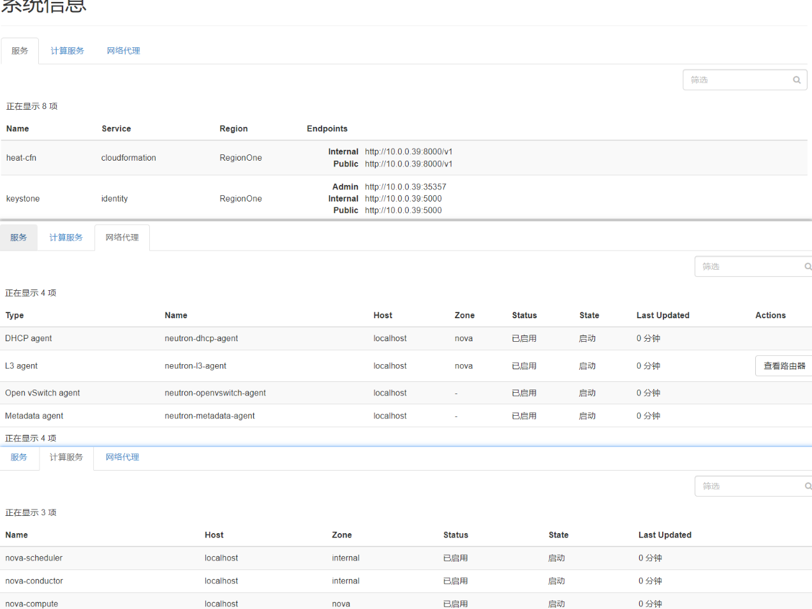This screenshot has width=812, height=609.
Task: Switch to the 服务 tab in the network agents panel
Action: [18, 238]
